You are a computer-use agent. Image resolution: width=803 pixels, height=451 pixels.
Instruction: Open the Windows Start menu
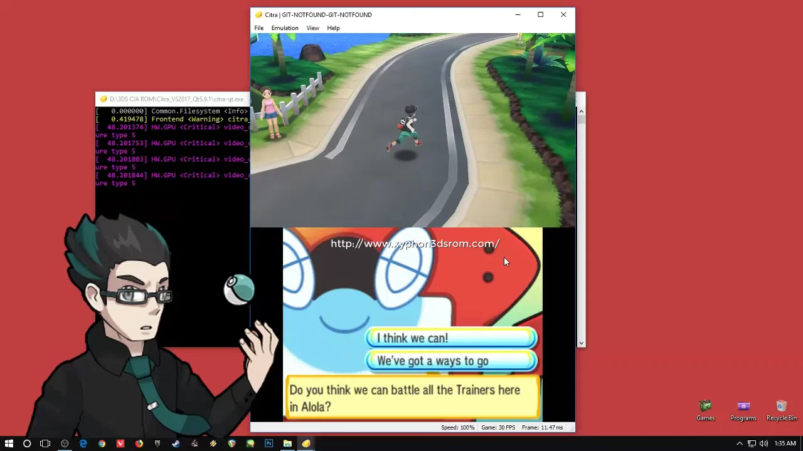point(9,443)
